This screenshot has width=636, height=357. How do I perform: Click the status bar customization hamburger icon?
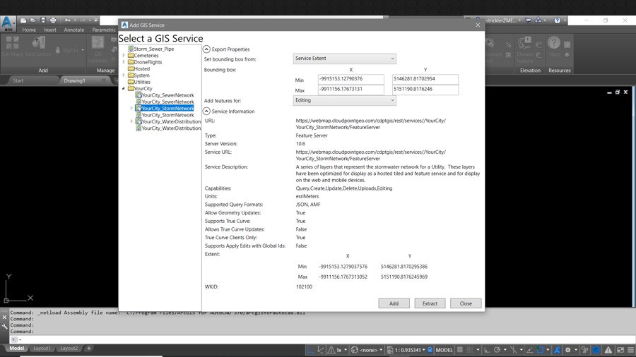(x=631, y=350)
